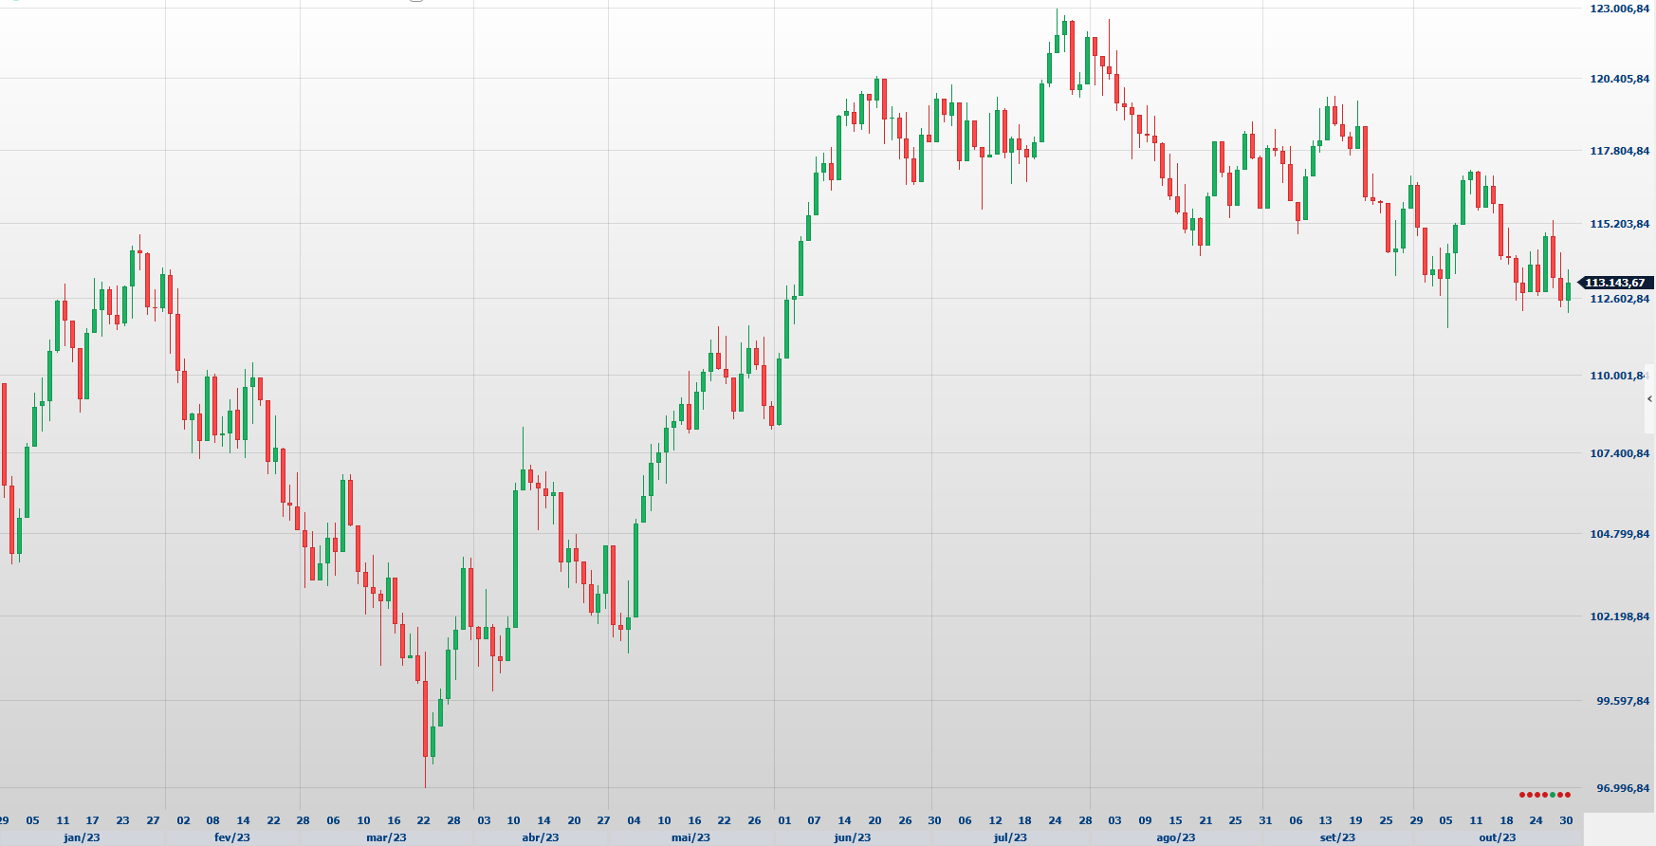1656x846 pixels.
Task: Select the jan/23 month label
Action: 82,837
